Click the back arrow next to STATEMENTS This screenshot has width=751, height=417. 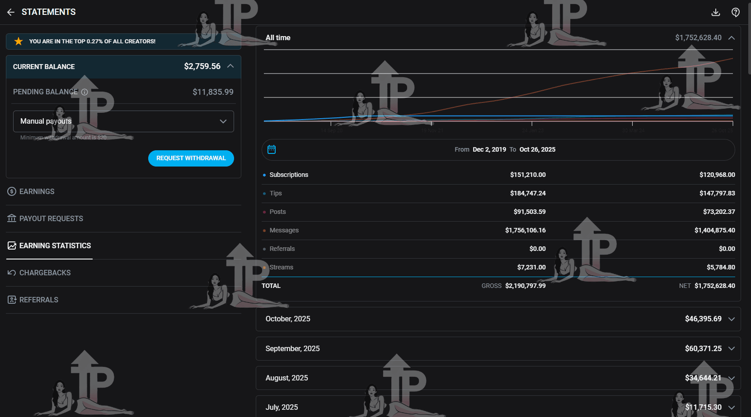pos(10,12)
